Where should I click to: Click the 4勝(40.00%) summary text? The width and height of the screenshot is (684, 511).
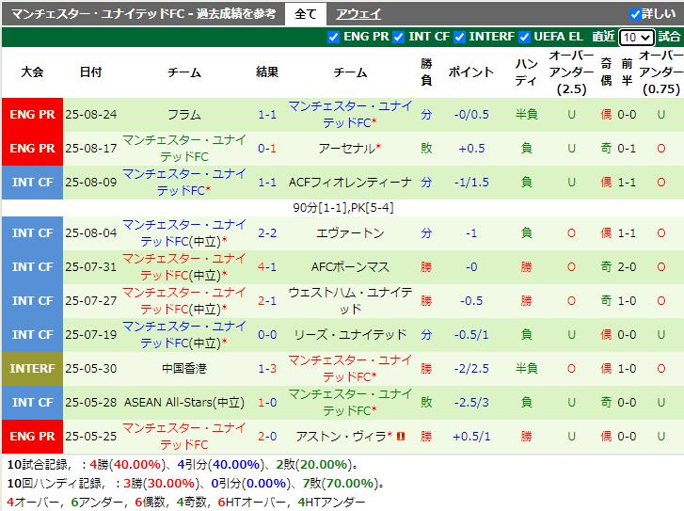point(126,465)
